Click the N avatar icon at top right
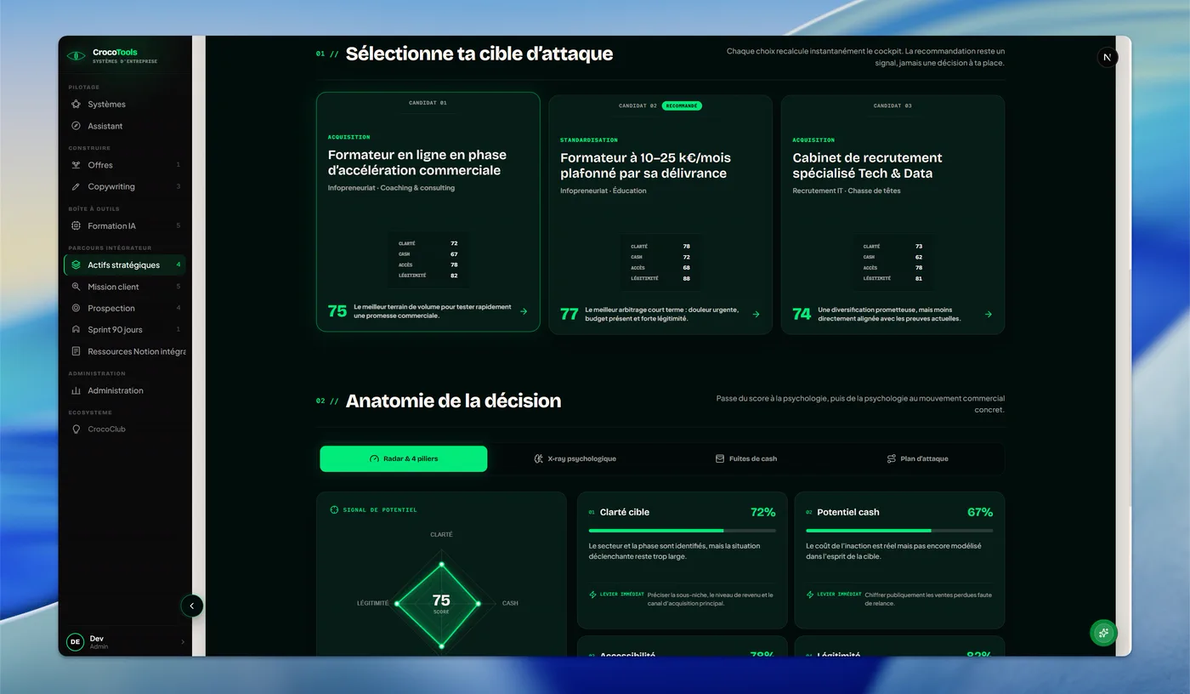This screenshot has width=1190, height=694. 1107,57
